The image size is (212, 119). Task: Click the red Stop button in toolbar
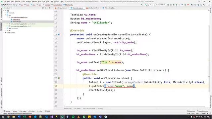point(188,5)
